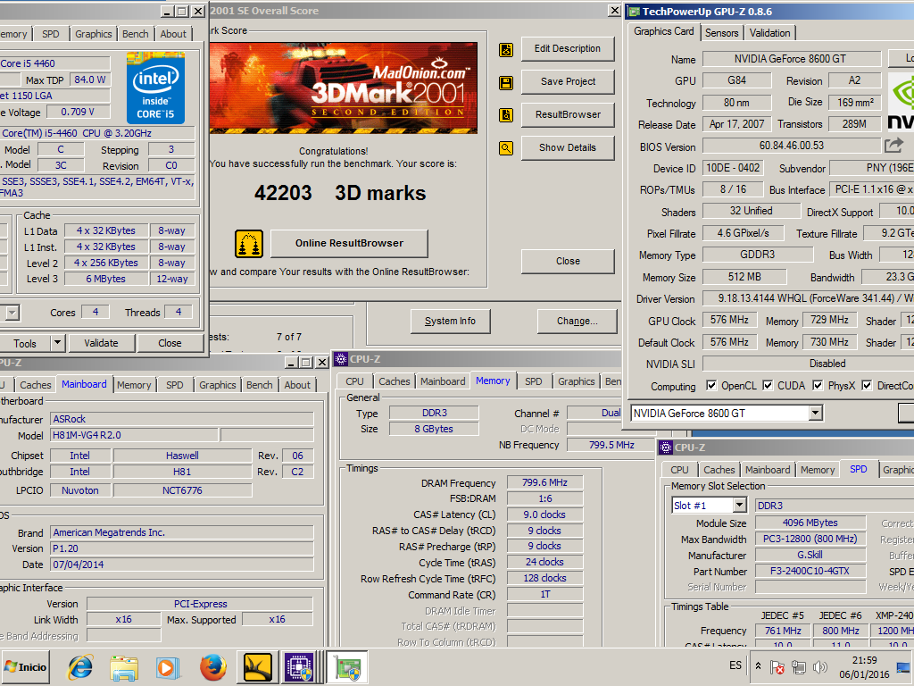Click the taskbar clock showing 21:59
This screenshot has width=914, height=686.
tap(864, 666)
